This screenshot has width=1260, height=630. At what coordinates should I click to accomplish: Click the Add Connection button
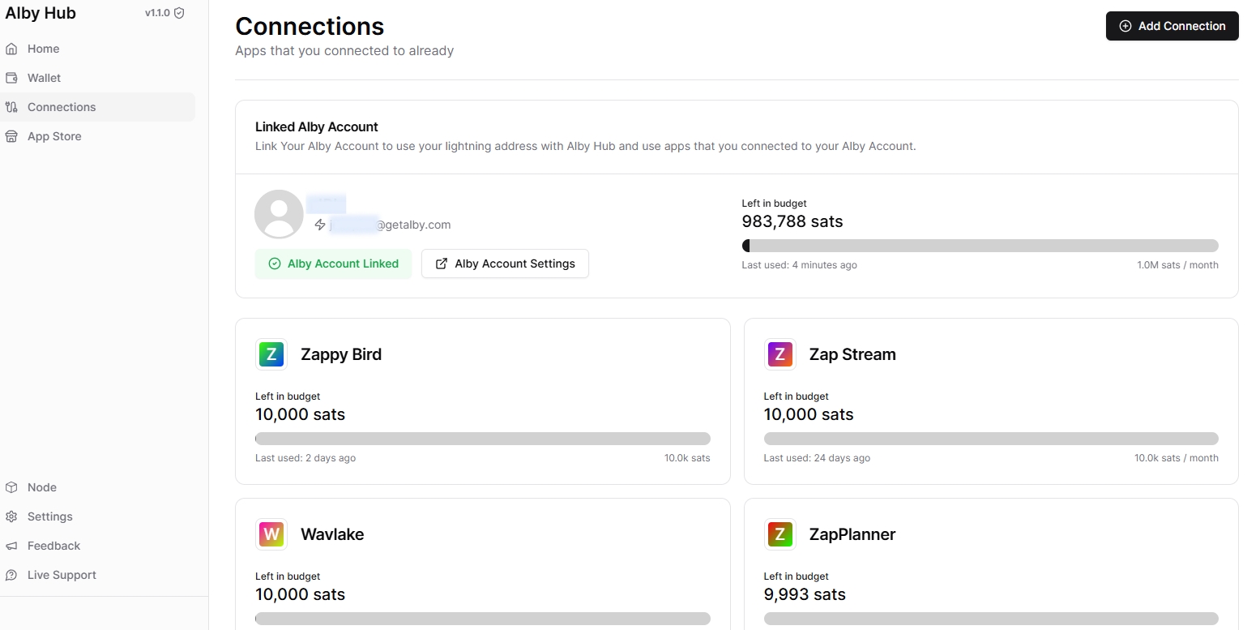(1172, 26)
